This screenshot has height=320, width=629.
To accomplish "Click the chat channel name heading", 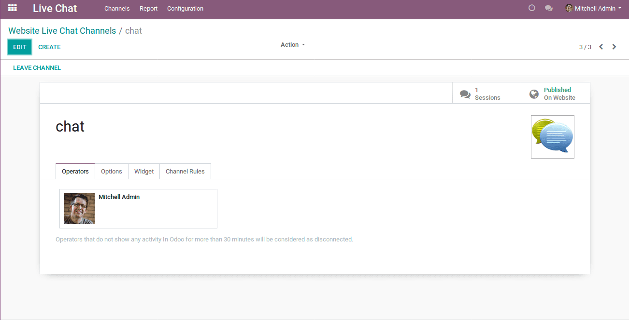I will pyautogui.click(x=70, y=126).
